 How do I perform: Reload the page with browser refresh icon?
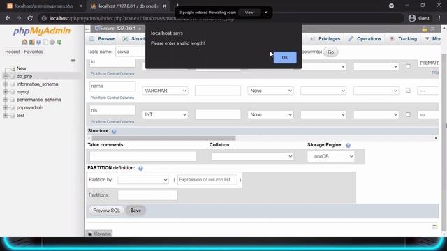coord(30,18)
